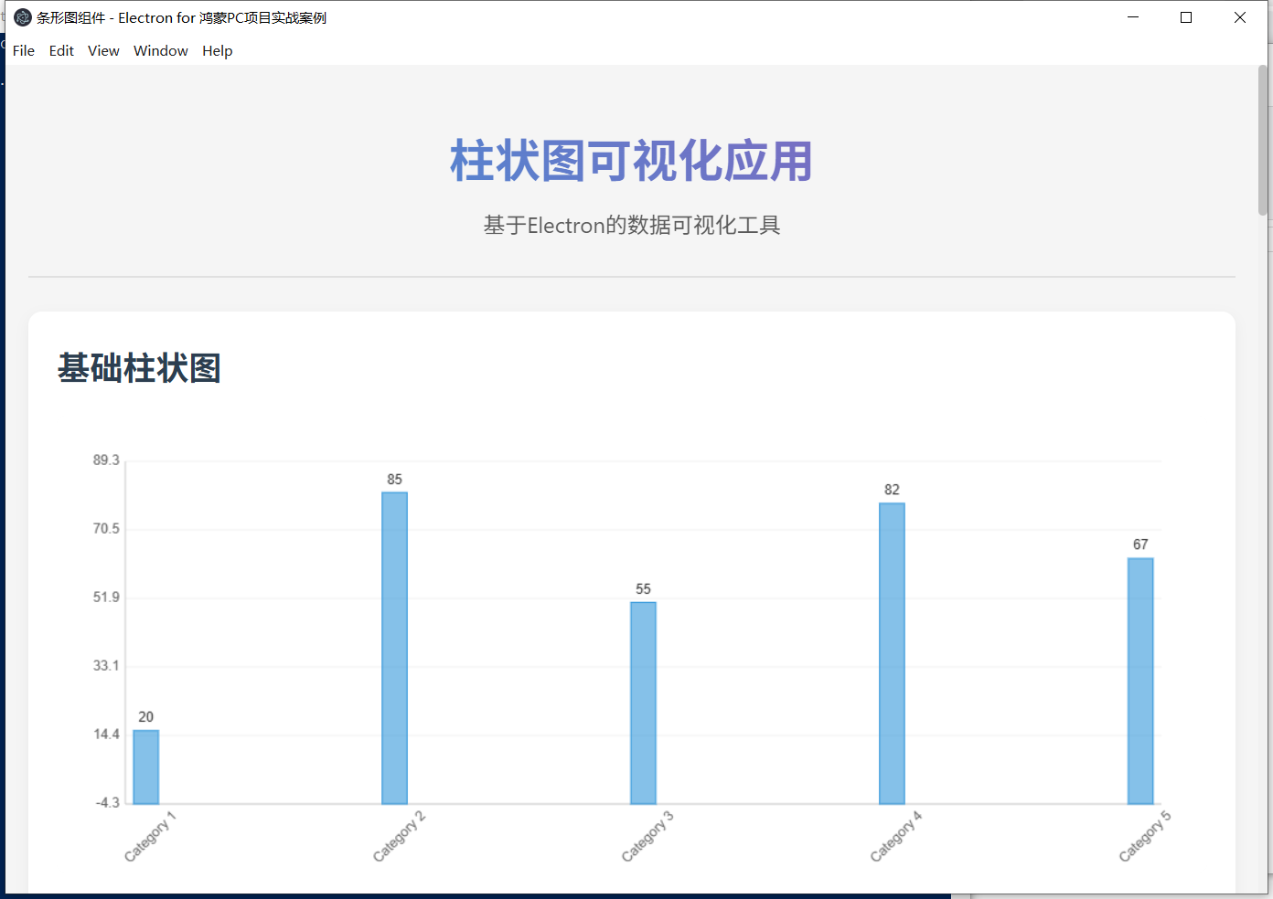This screenshot has width=1273, height=899.
Task: Click the value label 82
Action: pyautogui.click(x=892, y=490)
